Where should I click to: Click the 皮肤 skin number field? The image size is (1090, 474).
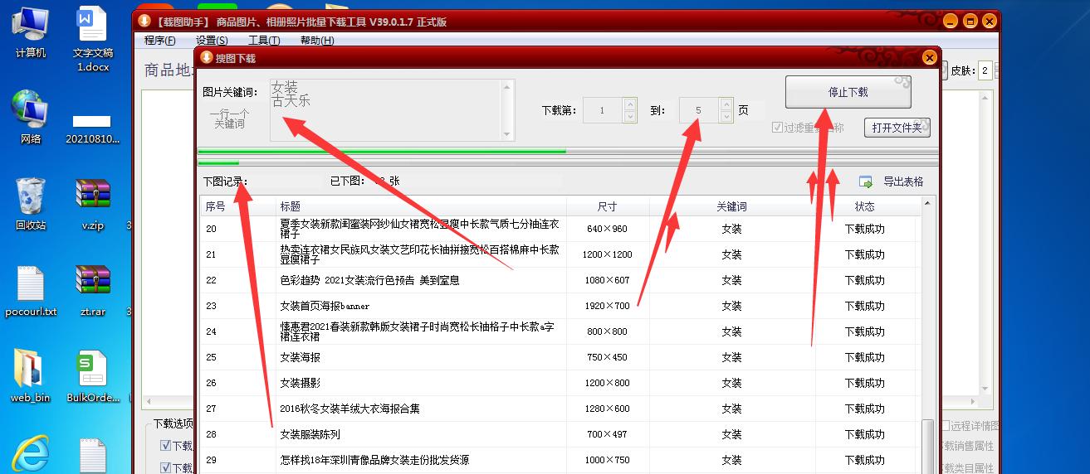(985, 70)
